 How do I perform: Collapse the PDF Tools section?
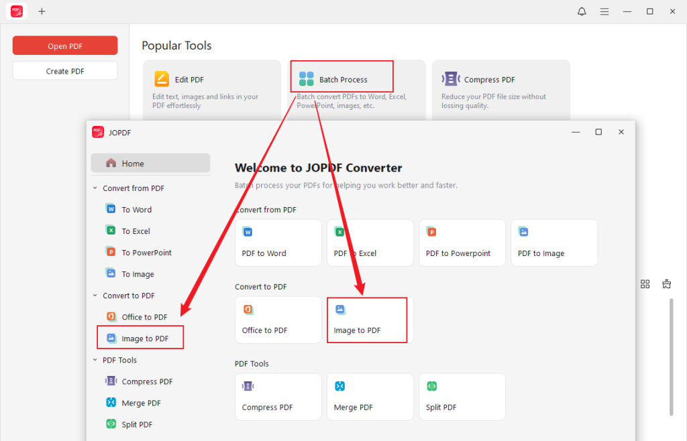pyautogui.click(x=95, y=360)
